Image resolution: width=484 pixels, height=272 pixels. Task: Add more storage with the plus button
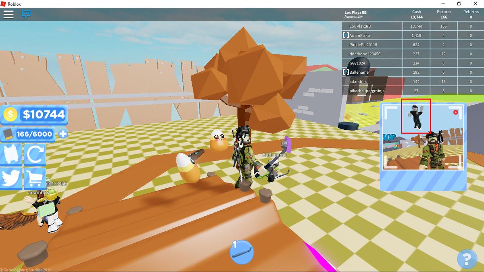tap(63, 134)
